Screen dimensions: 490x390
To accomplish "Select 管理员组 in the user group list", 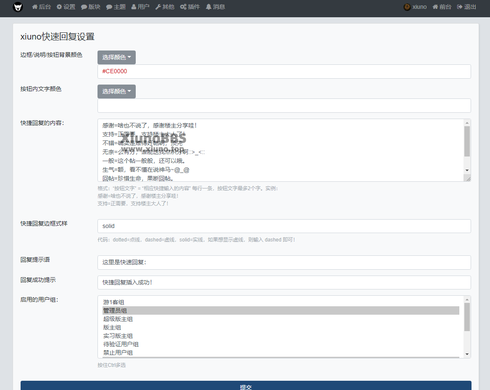I will tap(281, 310).
